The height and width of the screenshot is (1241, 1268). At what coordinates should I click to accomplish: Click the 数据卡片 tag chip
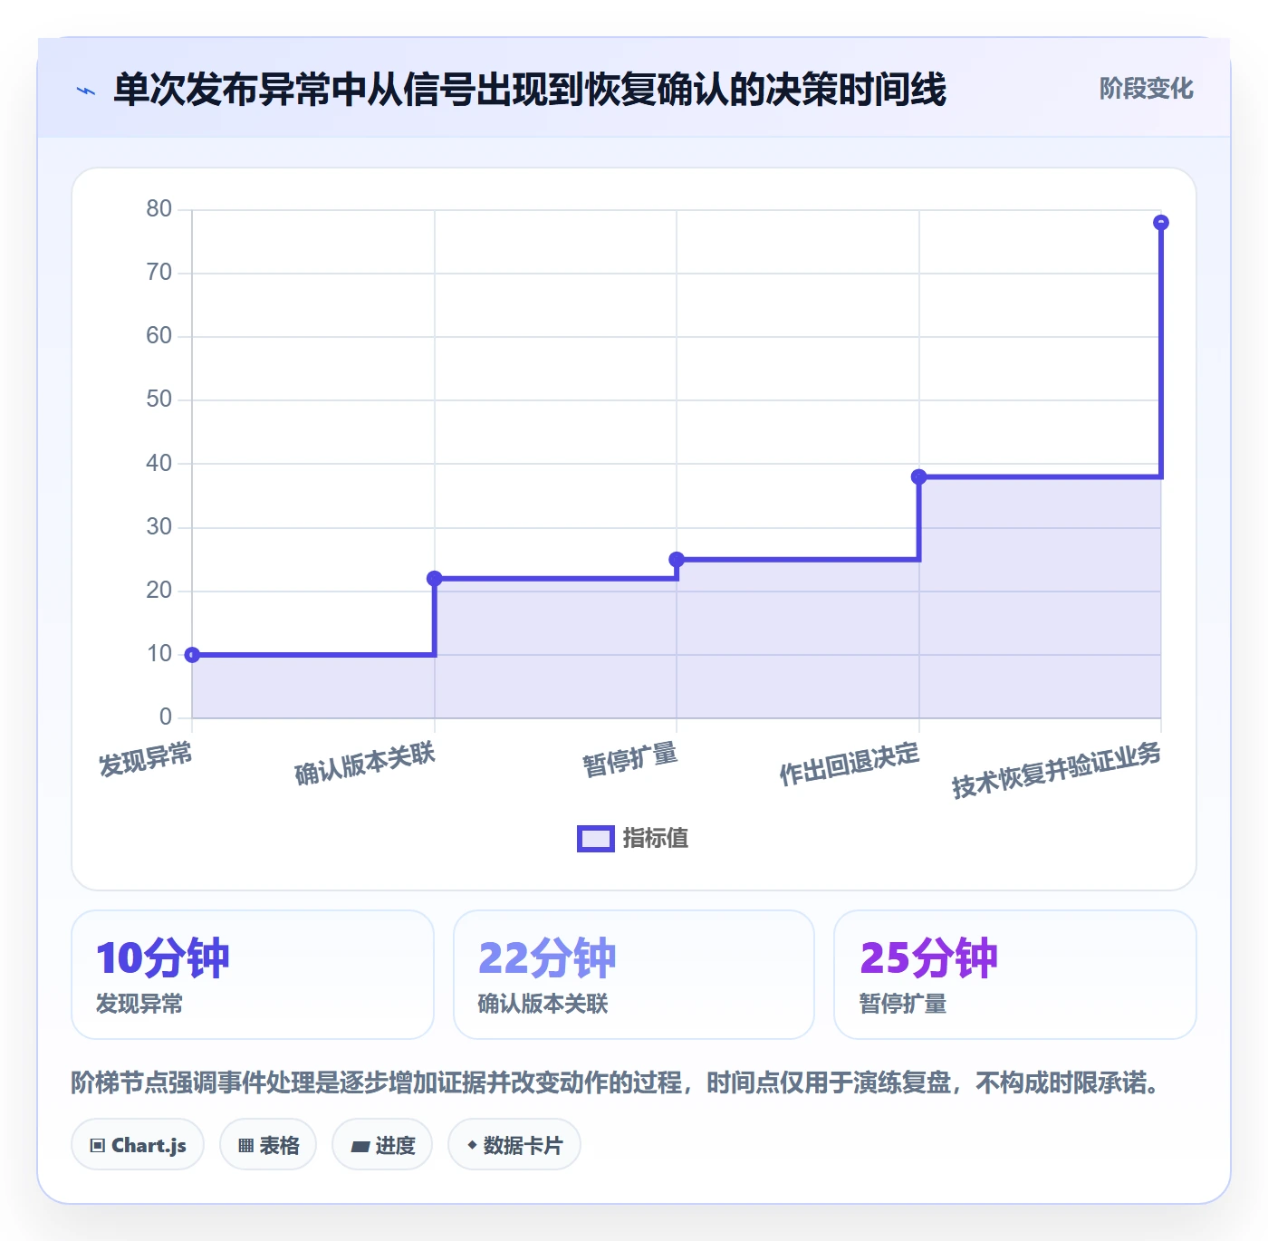coord(514,1145)
